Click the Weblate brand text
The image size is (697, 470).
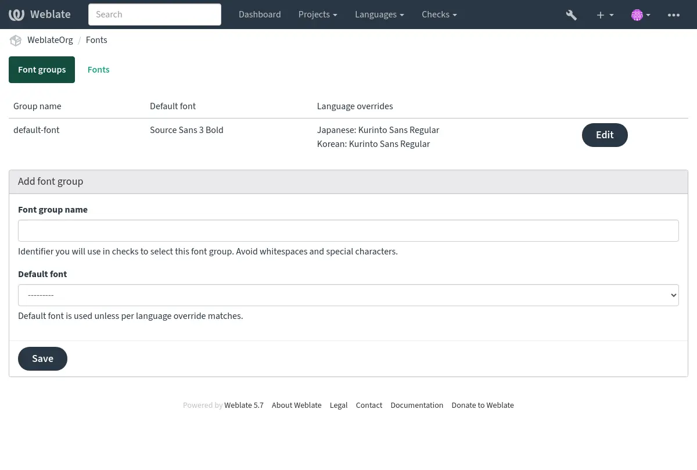point(51,15)
